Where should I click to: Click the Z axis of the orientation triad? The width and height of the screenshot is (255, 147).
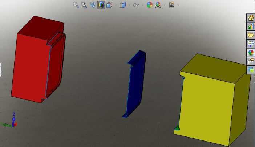[x=14, y=119]
